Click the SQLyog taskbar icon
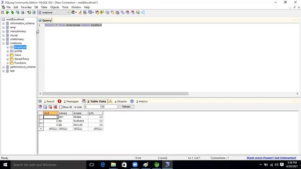301x169 pixels. pyautogui.click(x=167, y=165)
